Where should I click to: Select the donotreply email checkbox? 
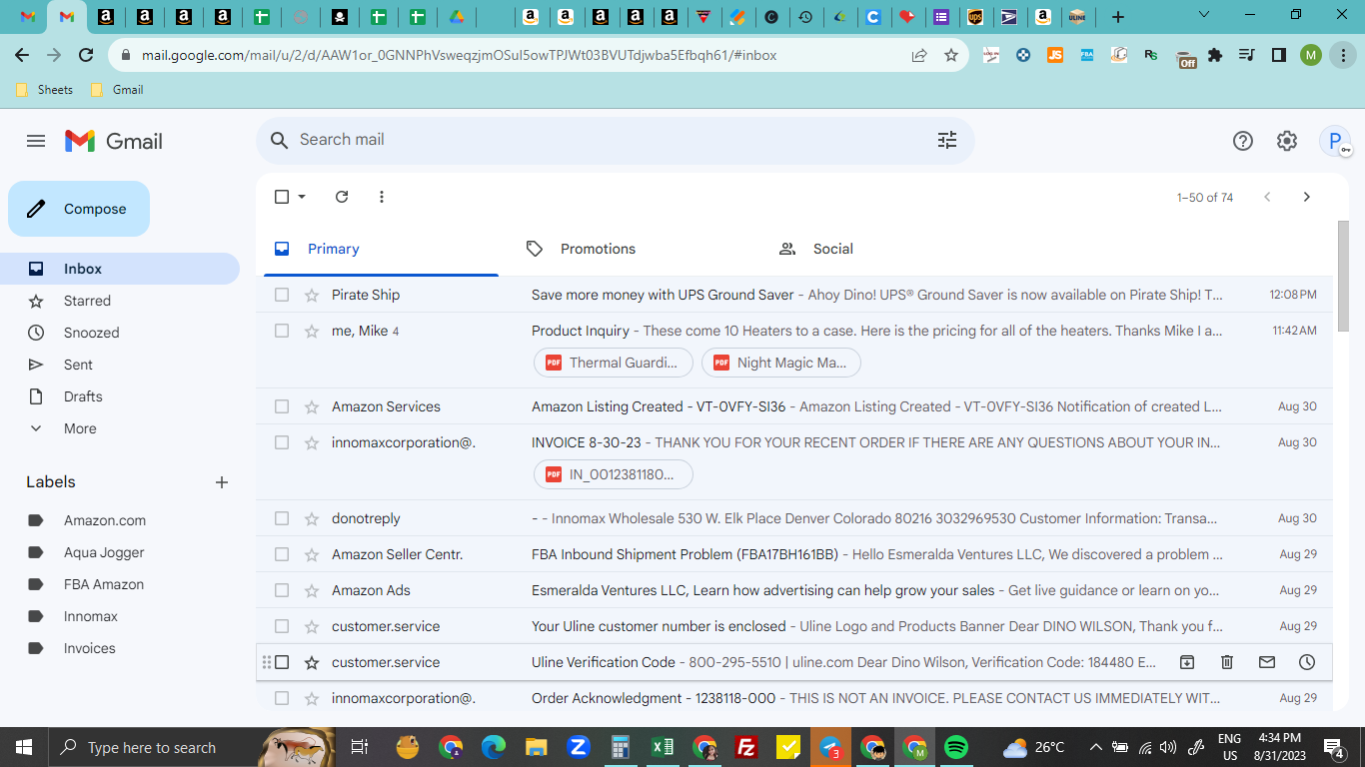[x=282, y=518]
